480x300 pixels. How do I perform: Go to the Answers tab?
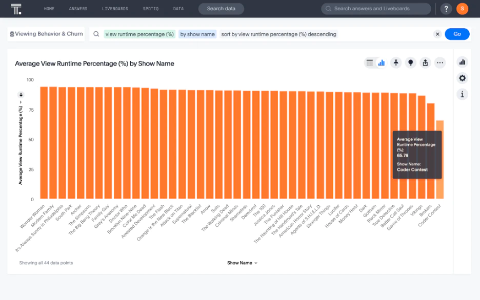coord(78,9)
